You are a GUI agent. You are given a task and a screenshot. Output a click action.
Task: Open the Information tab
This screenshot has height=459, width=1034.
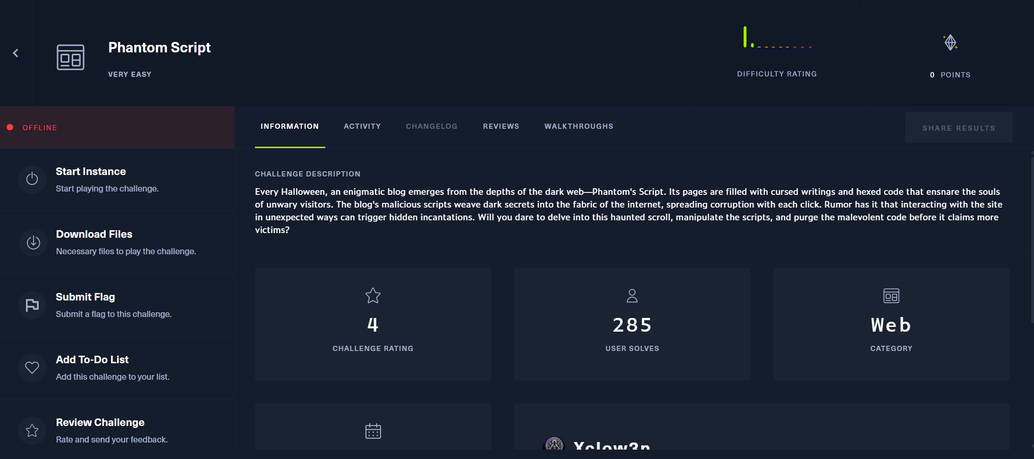pyautogui.click(x=290, y=126)
